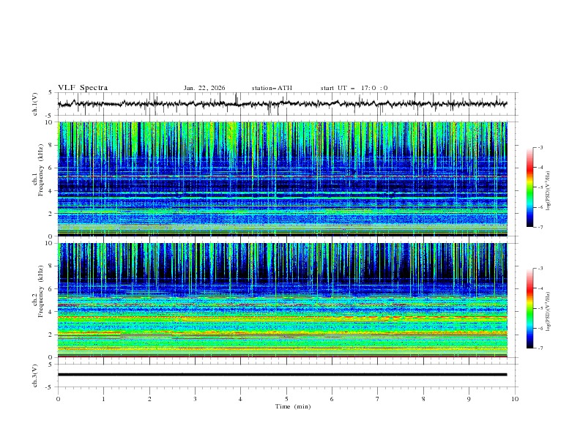
Task: Select the 3 minute tick on time axis
Action: click(x=195, y=399)
